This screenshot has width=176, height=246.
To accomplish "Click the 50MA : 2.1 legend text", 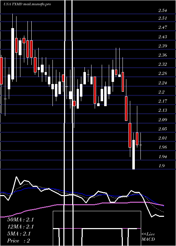I will [20, 220].
